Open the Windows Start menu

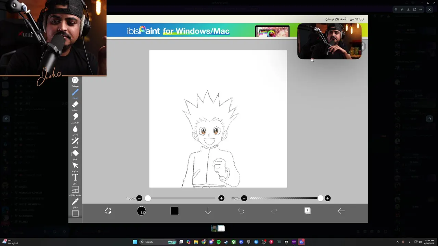click(x=135, y=242)
